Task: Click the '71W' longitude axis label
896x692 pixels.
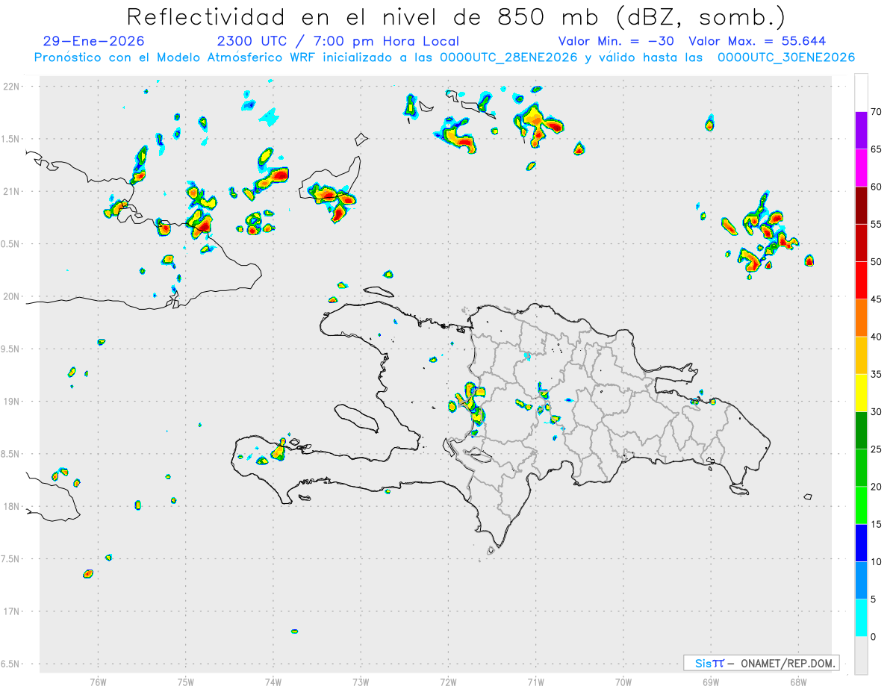Action: coord(535,682)
